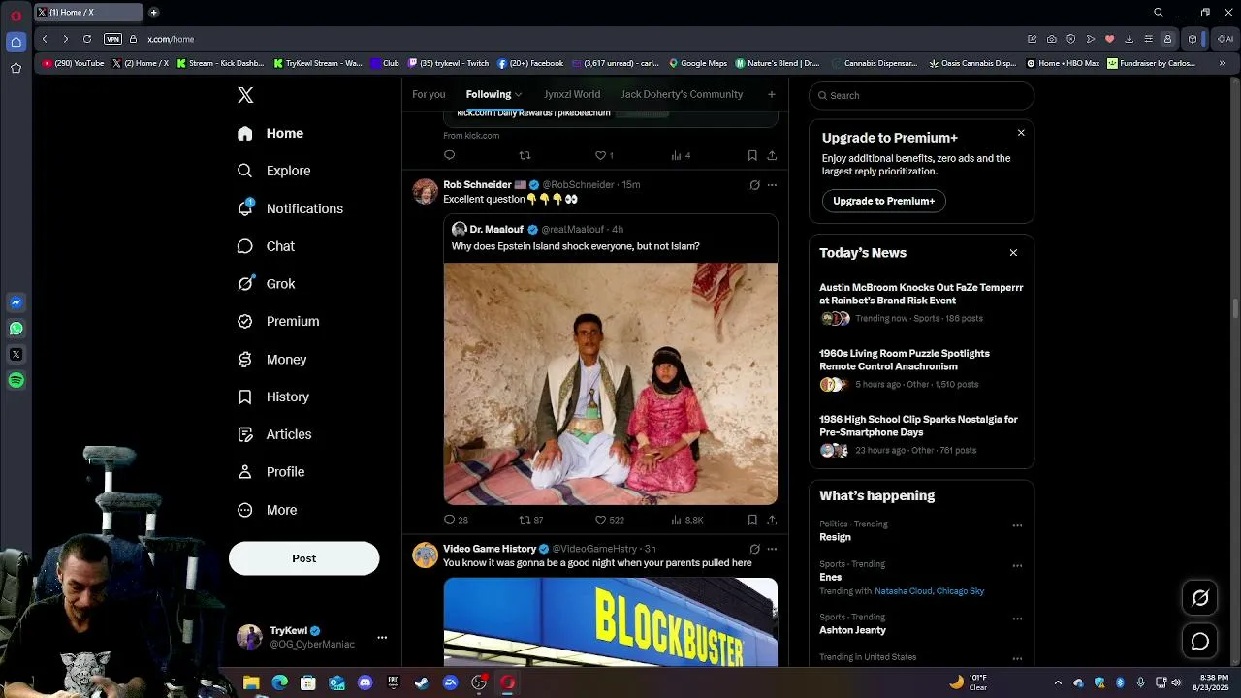This screenshot has width=1241, height=698.
Task: Reply to Rob Schneider's post
Action: pos(449,520)
